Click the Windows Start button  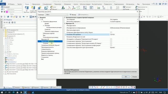pyautogui.click(x=2, y=92)
